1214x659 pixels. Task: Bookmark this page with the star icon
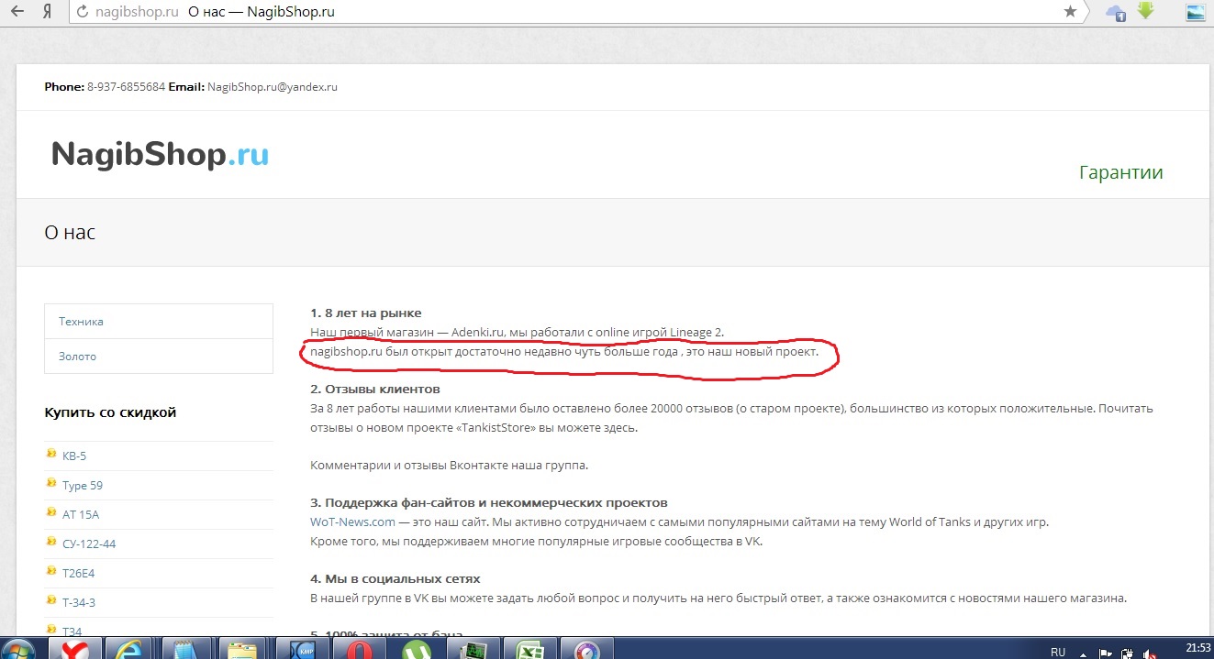(x=1070, y=12)
